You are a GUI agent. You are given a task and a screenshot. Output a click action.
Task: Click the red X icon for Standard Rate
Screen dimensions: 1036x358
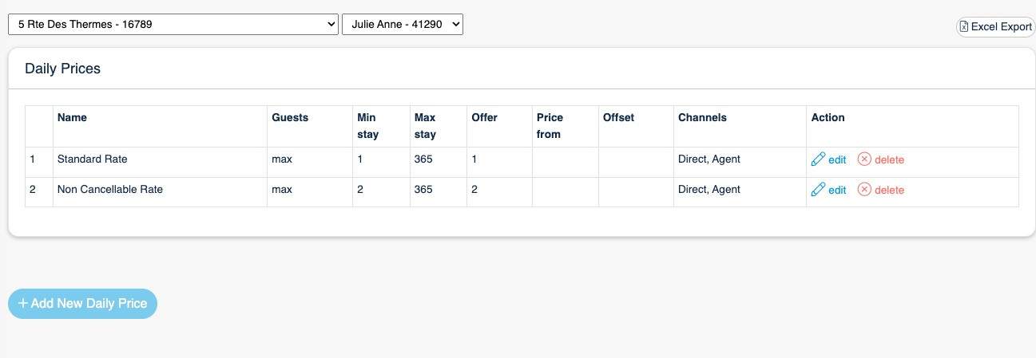(864, 159)
